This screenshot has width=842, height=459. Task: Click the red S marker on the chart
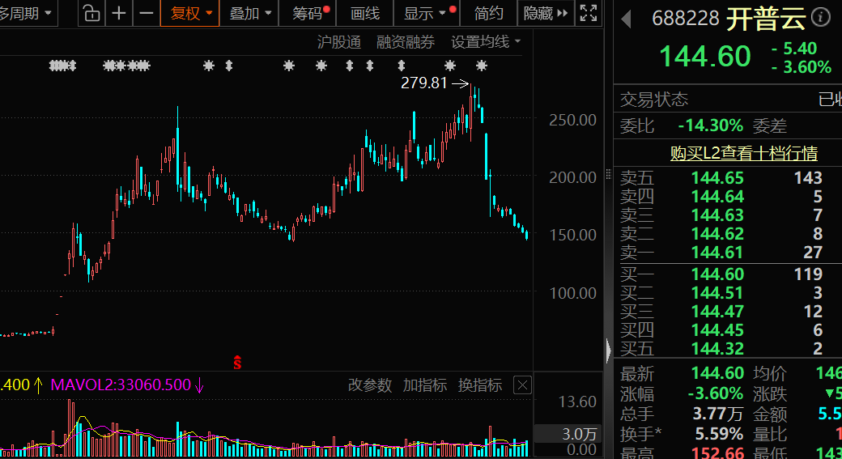[237, 363]
